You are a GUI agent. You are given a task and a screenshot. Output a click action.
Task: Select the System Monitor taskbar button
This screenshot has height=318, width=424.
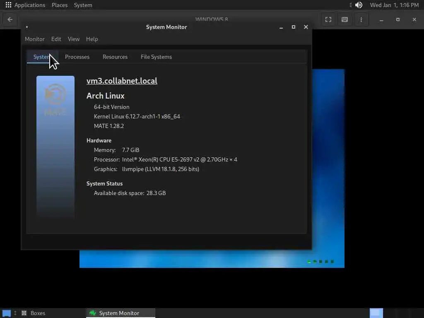(120, 313)
